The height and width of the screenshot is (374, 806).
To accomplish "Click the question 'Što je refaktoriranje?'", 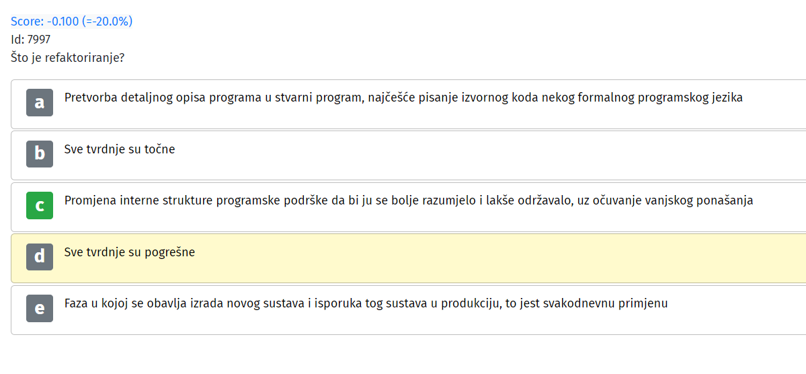I will 67,57.
